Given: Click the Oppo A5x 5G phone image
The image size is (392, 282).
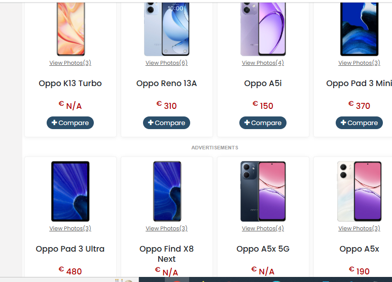Looking at the screenshot, I should pos(263,191).
